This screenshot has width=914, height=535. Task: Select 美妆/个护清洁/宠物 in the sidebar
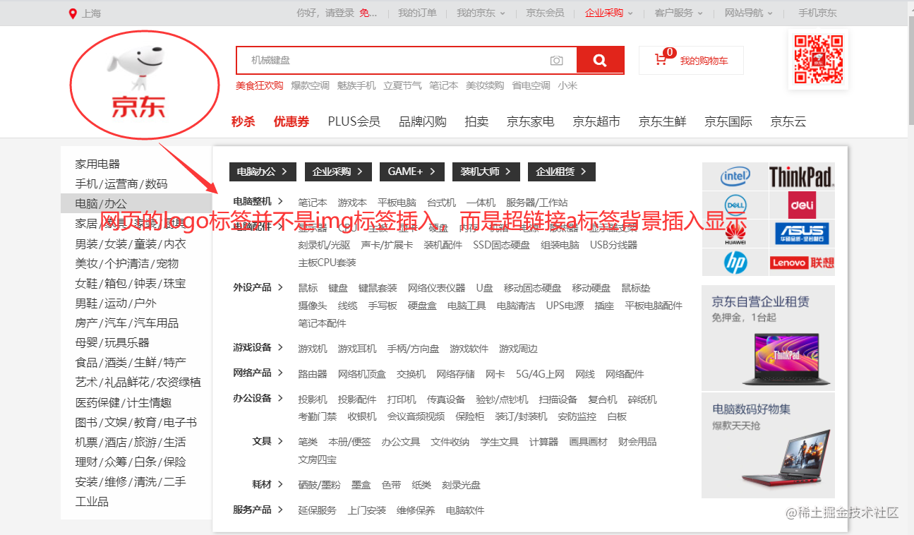coord(127,263)
